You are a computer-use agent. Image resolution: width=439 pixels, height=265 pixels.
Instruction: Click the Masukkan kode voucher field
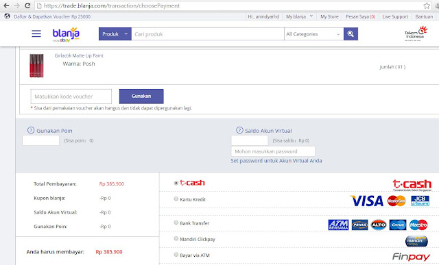tap(71, 97)
